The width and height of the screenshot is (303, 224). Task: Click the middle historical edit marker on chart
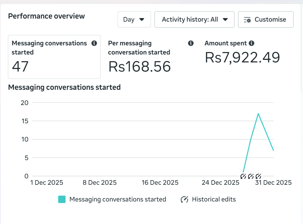tap(251, 176)
